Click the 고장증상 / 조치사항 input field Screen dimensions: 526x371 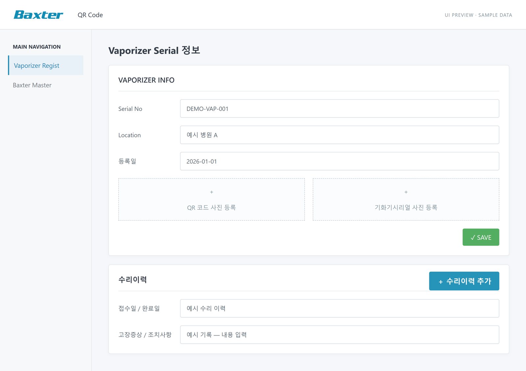[x=340, y=335]
